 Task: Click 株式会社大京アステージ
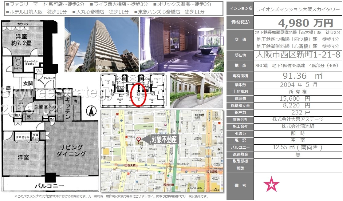point(298,119)
